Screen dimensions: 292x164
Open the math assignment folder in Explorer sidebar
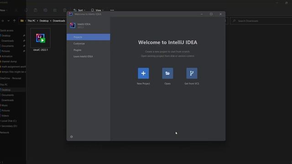pos(13,67)
